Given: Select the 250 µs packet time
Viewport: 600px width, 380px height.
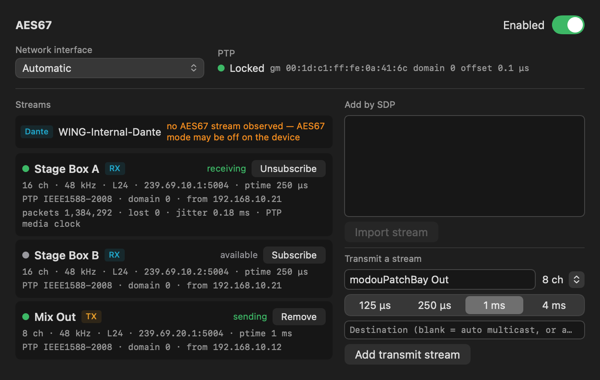Looking at the screenshot, I should click(435, 305).
